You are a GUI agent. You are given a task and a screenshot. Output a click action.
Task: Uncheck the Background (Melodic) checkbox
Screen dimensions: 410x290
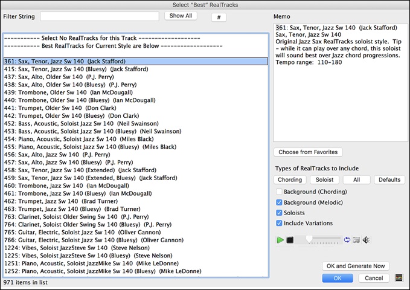[279, 202]
